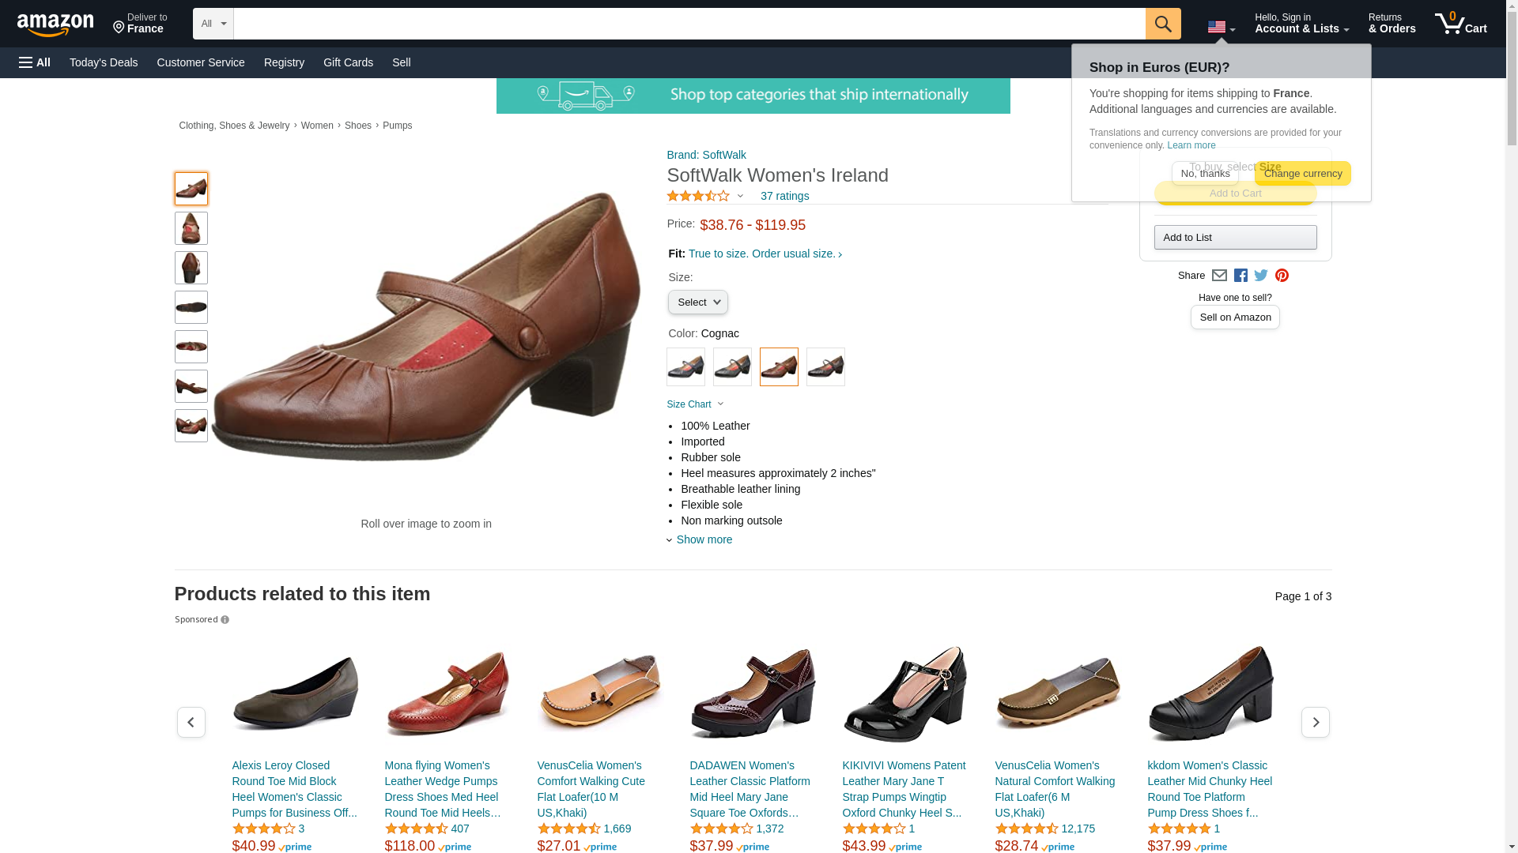Click the Change currency button
The width and height of the screenshot is (1518, 853).
click(1302, 174)
